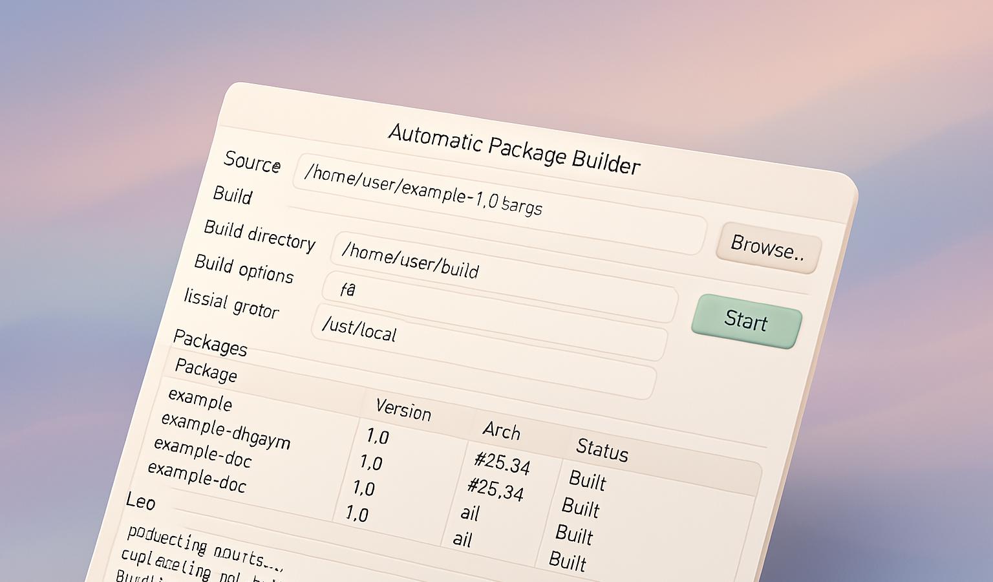Click the "Packages" section heading

(211, 343)
